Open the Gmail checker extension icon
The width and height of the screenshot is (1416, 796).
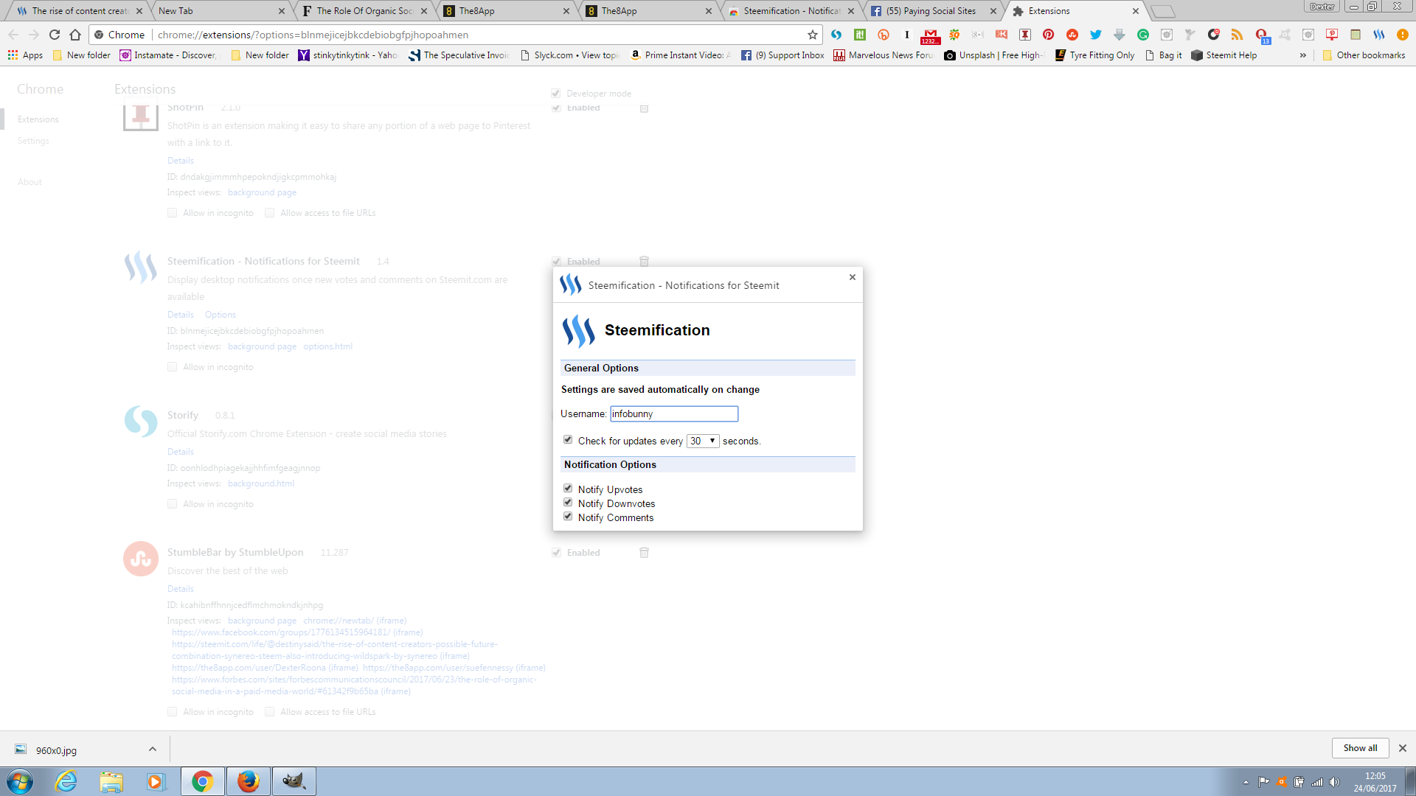pos(930,35)
